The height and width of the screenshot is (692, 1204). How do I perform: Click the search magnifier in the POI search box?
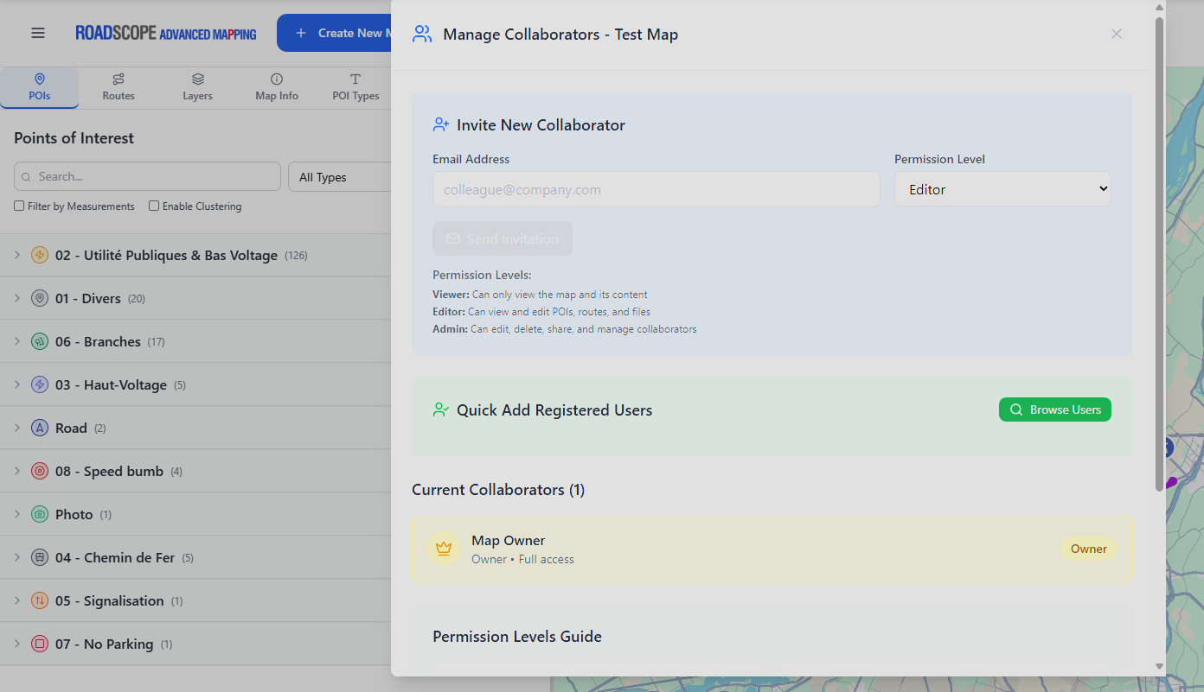27,176
